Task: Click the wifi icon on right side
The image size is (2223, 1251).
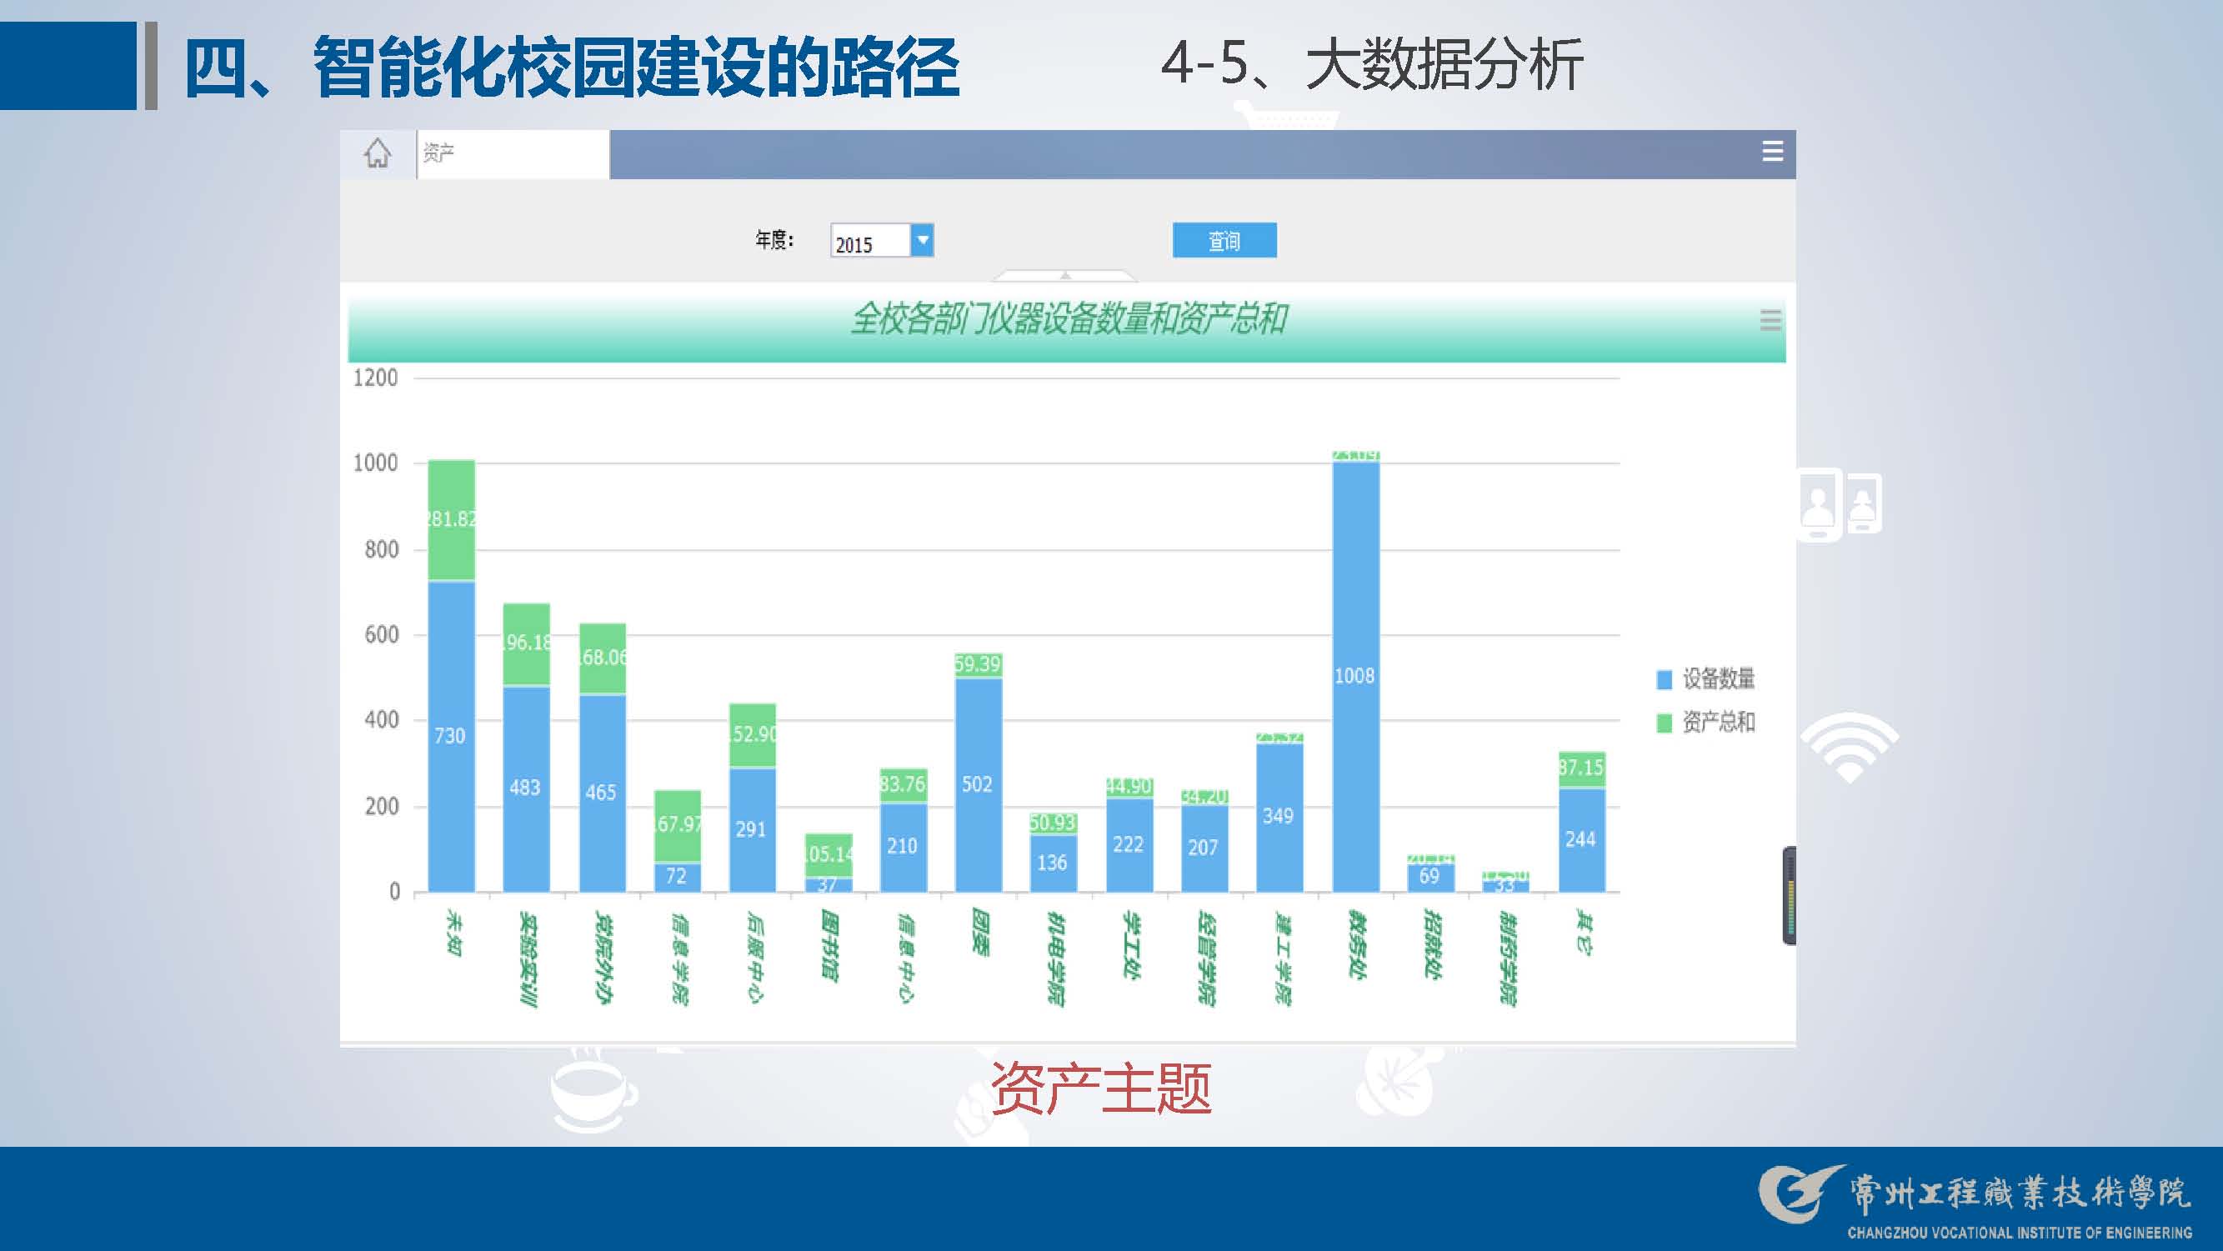Action: click(x=1849, y=747)
